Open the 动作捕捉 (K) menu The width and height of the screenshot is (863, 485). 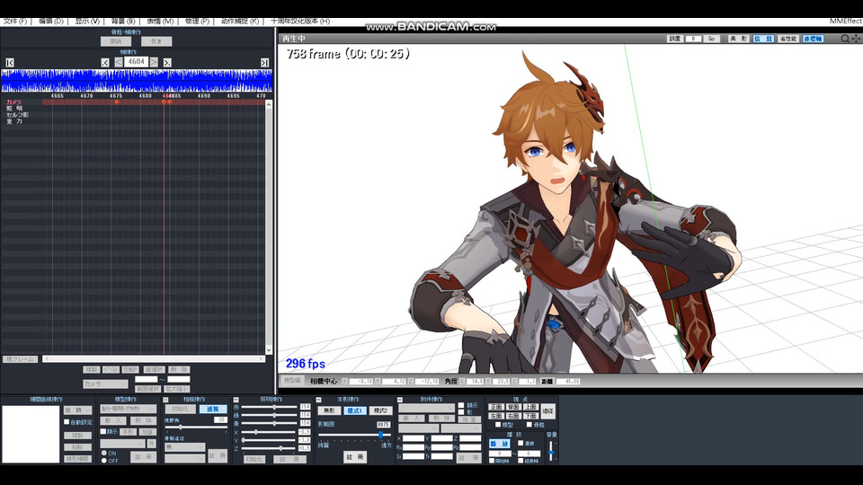click(x=240, y=21)
